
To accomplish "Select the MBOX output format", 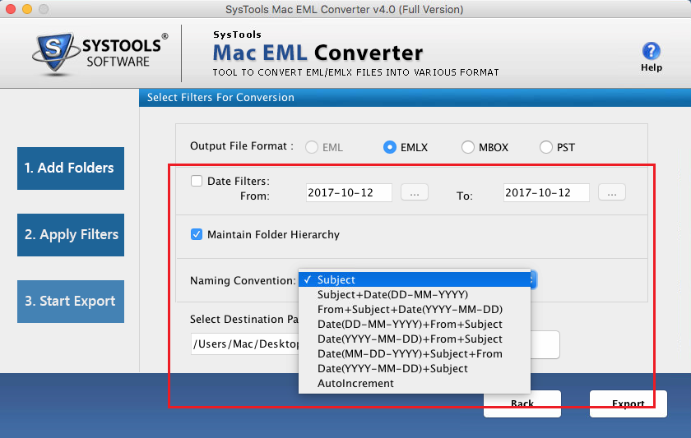I will click(x=467, y=147).
